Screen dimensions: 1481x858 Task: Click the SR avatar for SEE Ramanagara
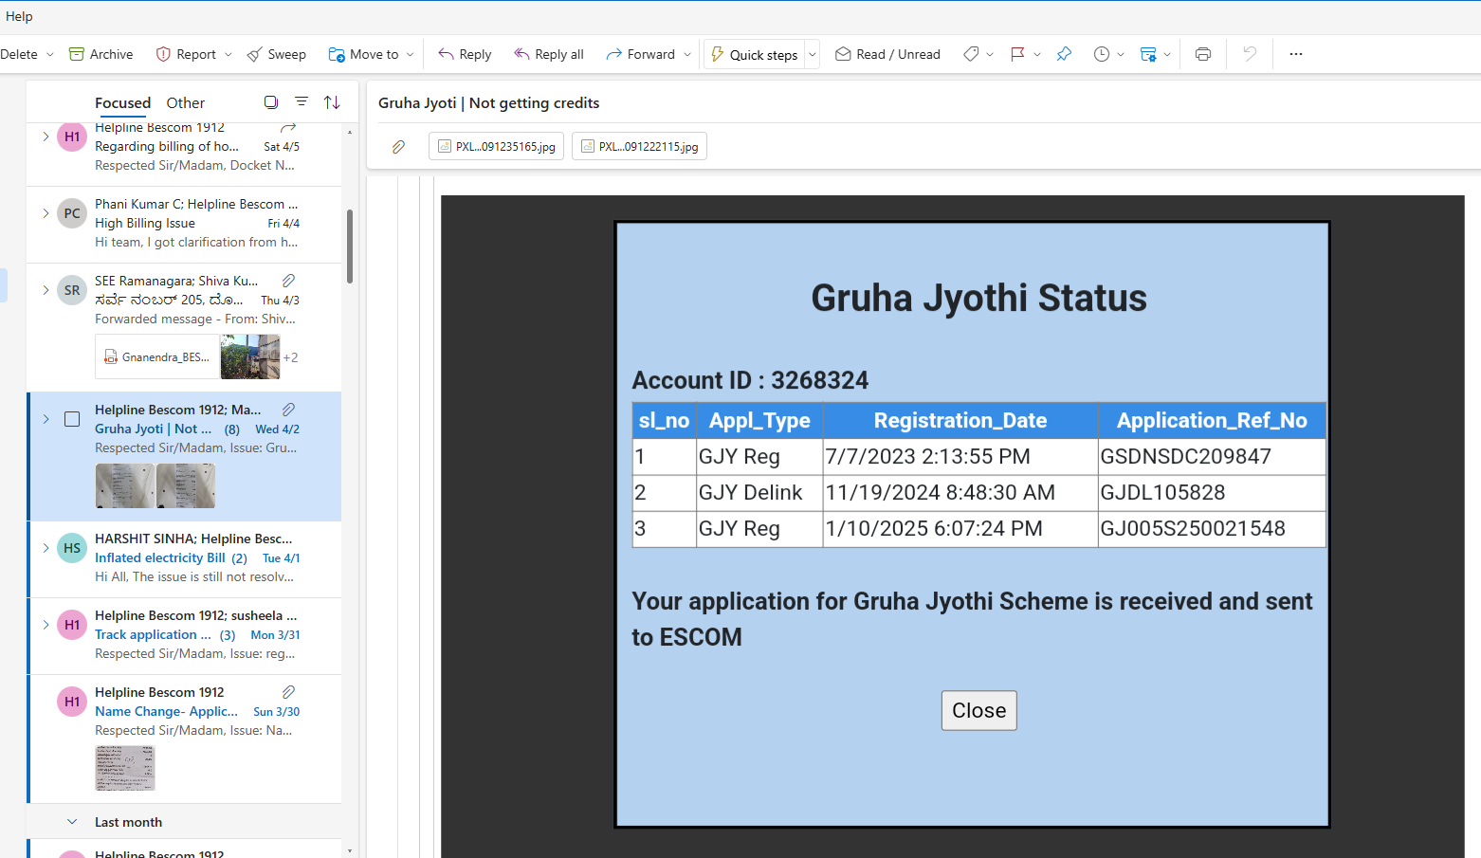pyautogui.click(x=72, y=290)
